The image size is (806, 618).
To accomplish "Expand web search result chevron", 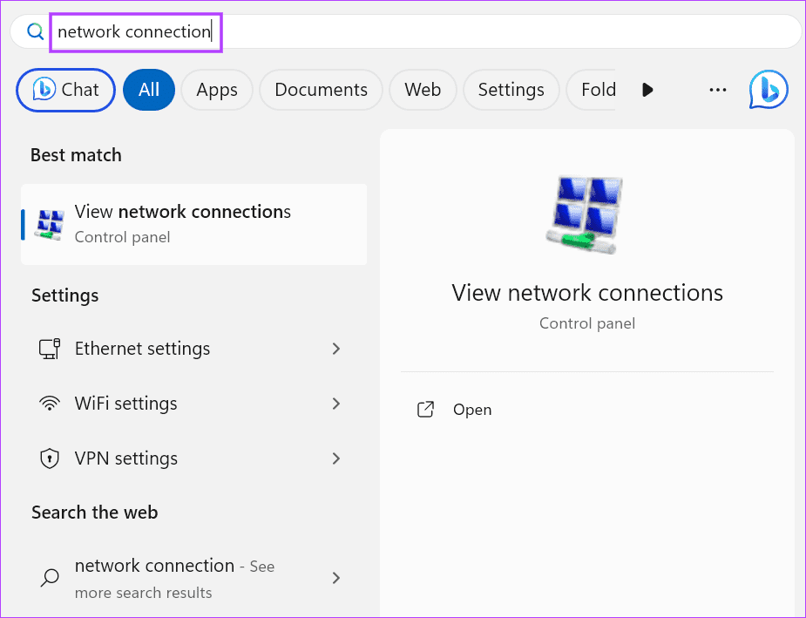I will point(336,578).
